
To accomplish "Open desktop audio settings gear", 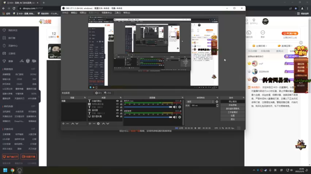I will coord(180,117).
